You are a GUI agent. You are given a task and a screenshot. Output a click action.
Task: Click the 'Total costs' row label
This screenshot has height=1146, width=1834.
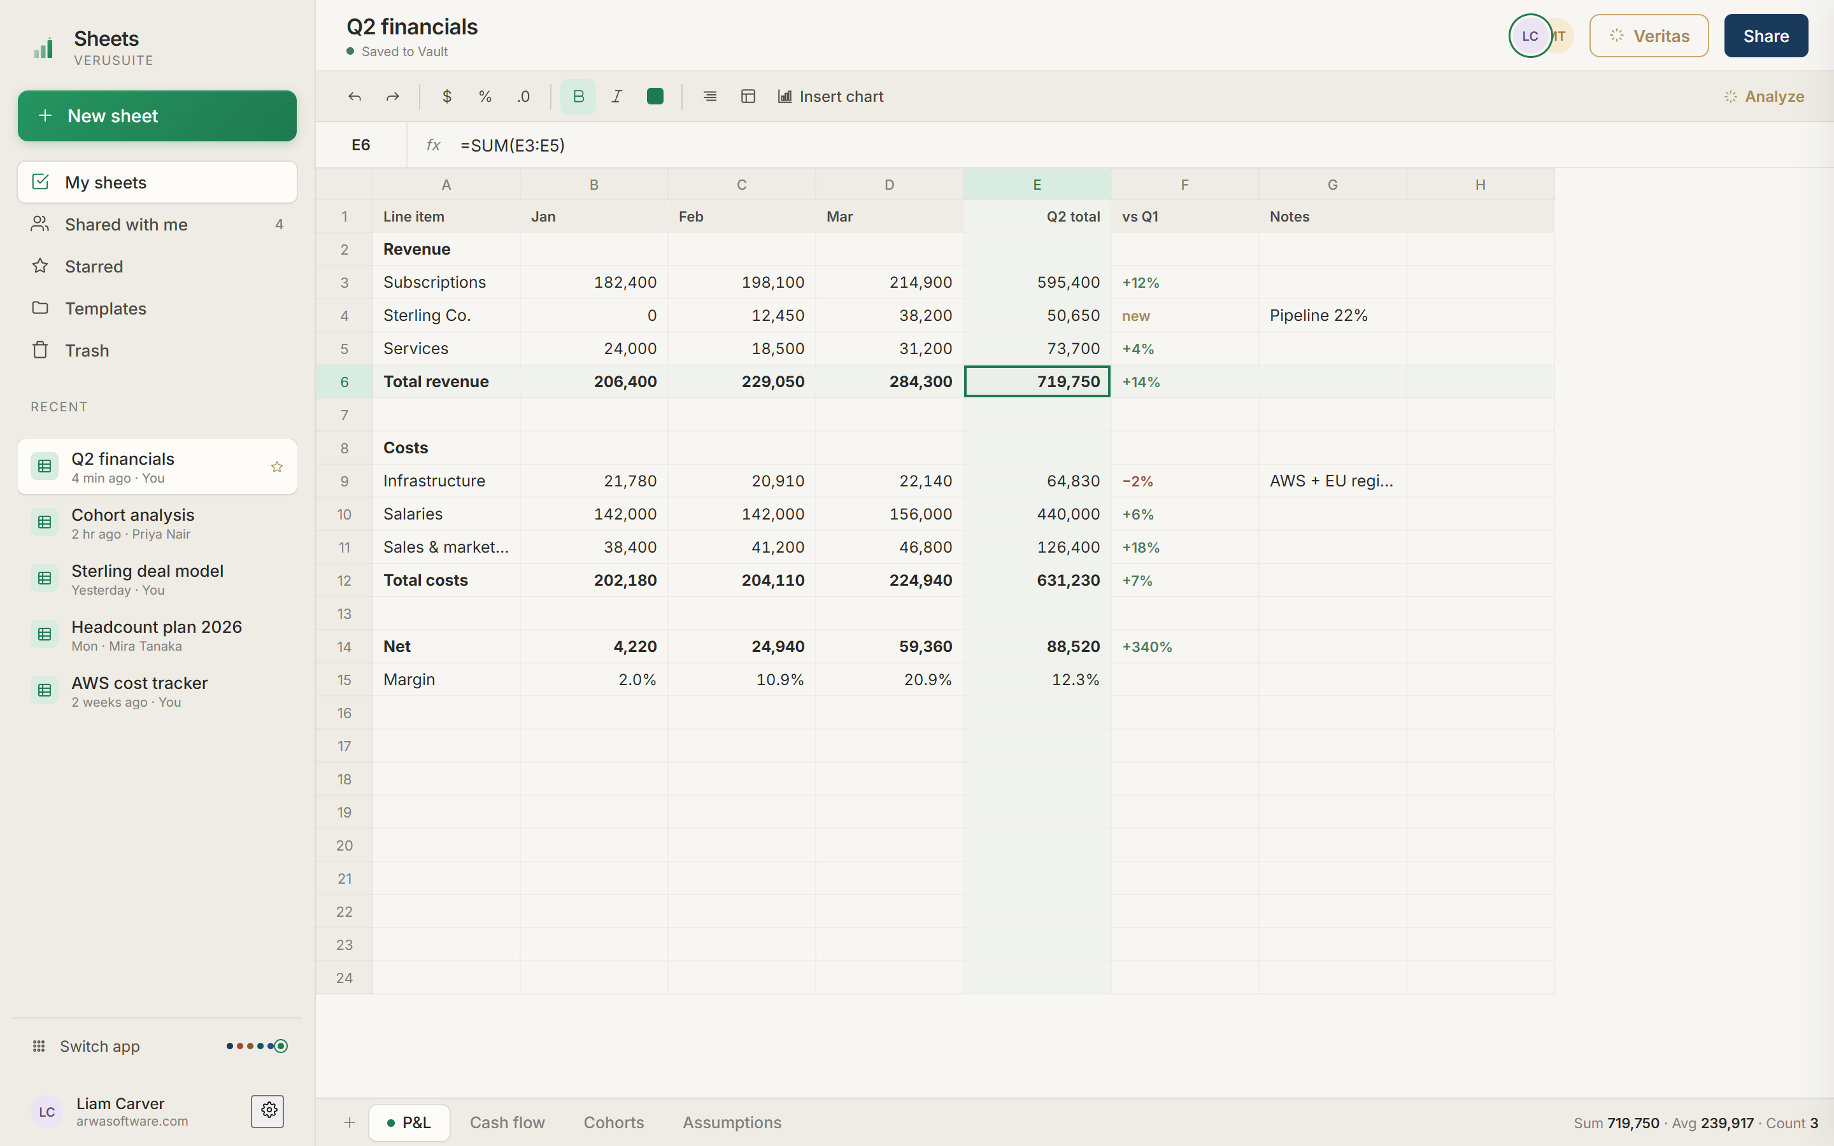pos(446,580)
